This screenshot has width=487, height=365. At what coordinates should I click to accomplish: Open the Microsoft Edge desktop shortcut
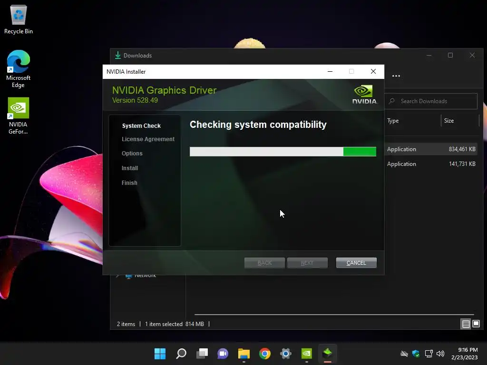19,68
